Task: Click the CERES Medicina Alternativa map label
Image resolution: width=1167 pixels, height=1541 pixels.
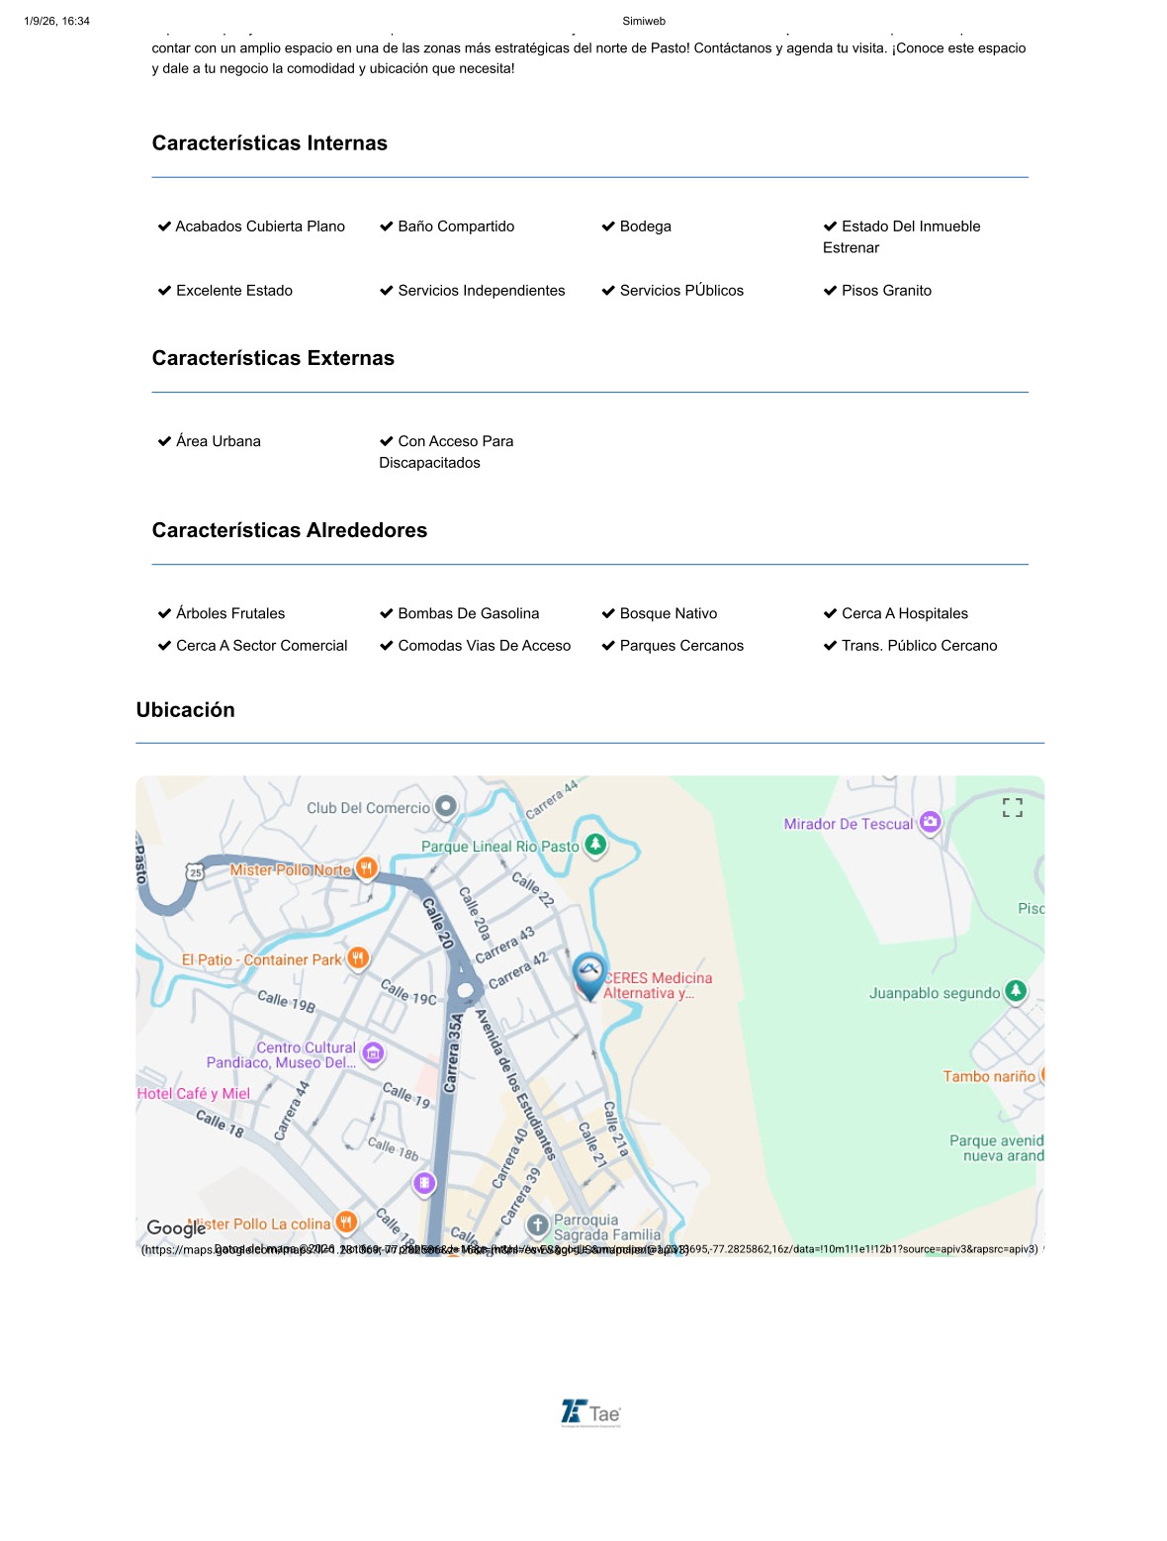Action: point(658,985)
